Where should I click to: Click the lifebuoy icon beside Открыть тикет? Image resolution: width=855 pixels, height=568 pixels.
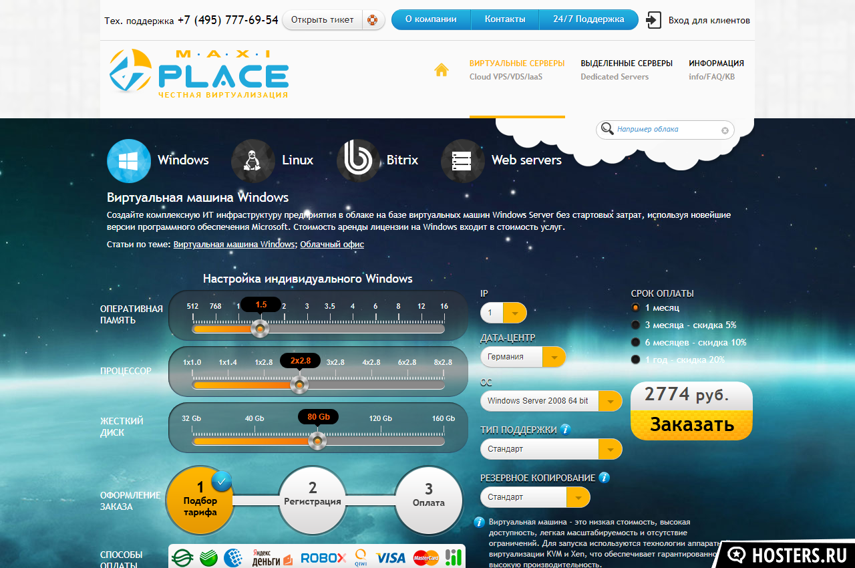coord(371,20)
